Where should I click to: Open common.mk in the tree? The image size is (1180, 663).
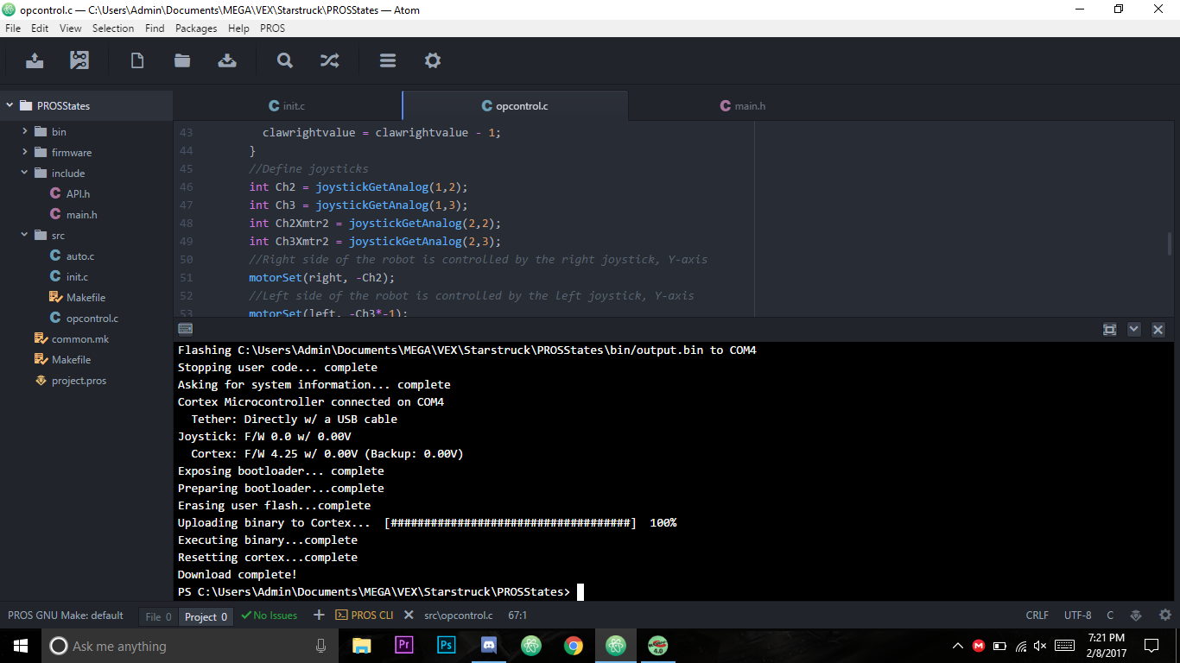coord(79,338)
